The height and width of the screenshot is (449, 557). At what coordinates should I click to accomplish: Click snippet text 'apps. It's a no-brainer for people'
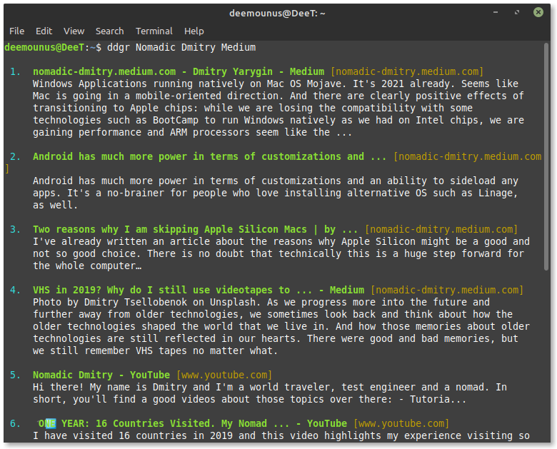click(x=130, y=193)
